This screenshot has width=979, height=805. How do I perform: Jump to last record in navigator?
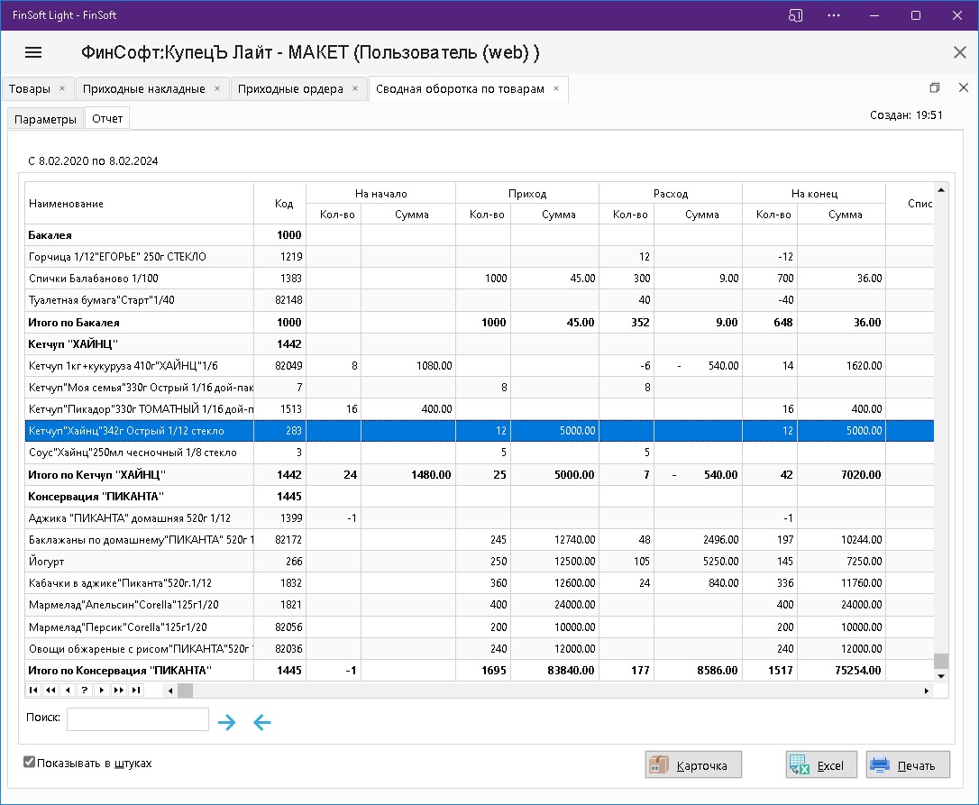[136, 691]
